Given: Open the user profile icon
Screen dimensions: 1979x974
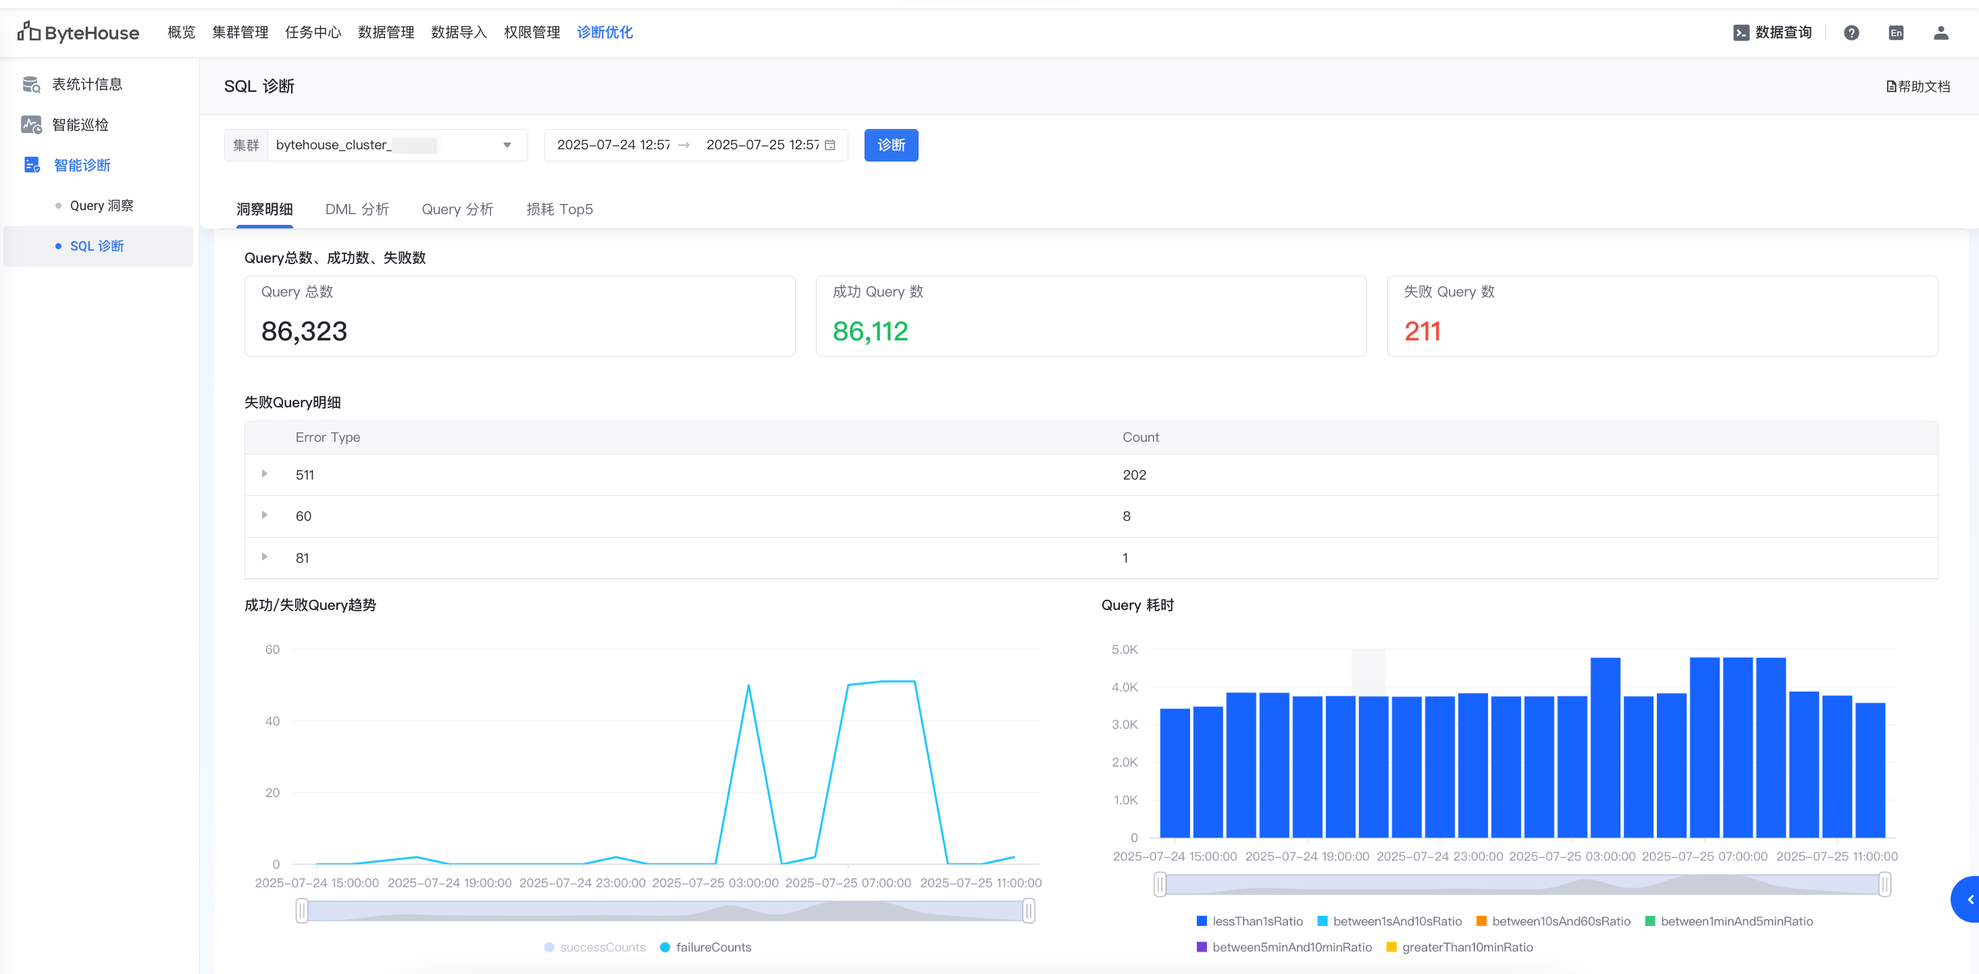Looking at the screenshot, I should (x=1940, y=32).
